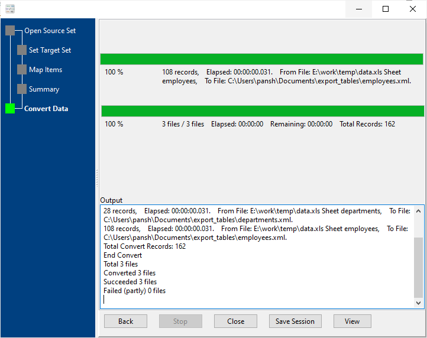This screenshot has width=427, height=338.
Task: Click the Set Target Set step icon
Action: 22,50
